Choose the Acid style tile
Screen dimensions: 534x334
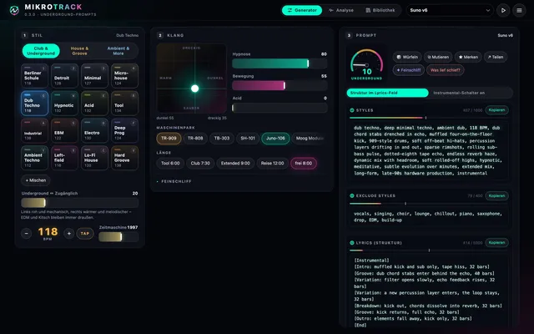(94, 104)
